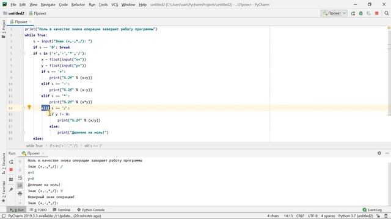Open the Run menu
391x219 pixels.
pos(92,4)
